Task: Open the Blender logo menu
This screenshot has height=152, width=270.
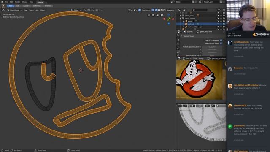Action: pos(3,2)
